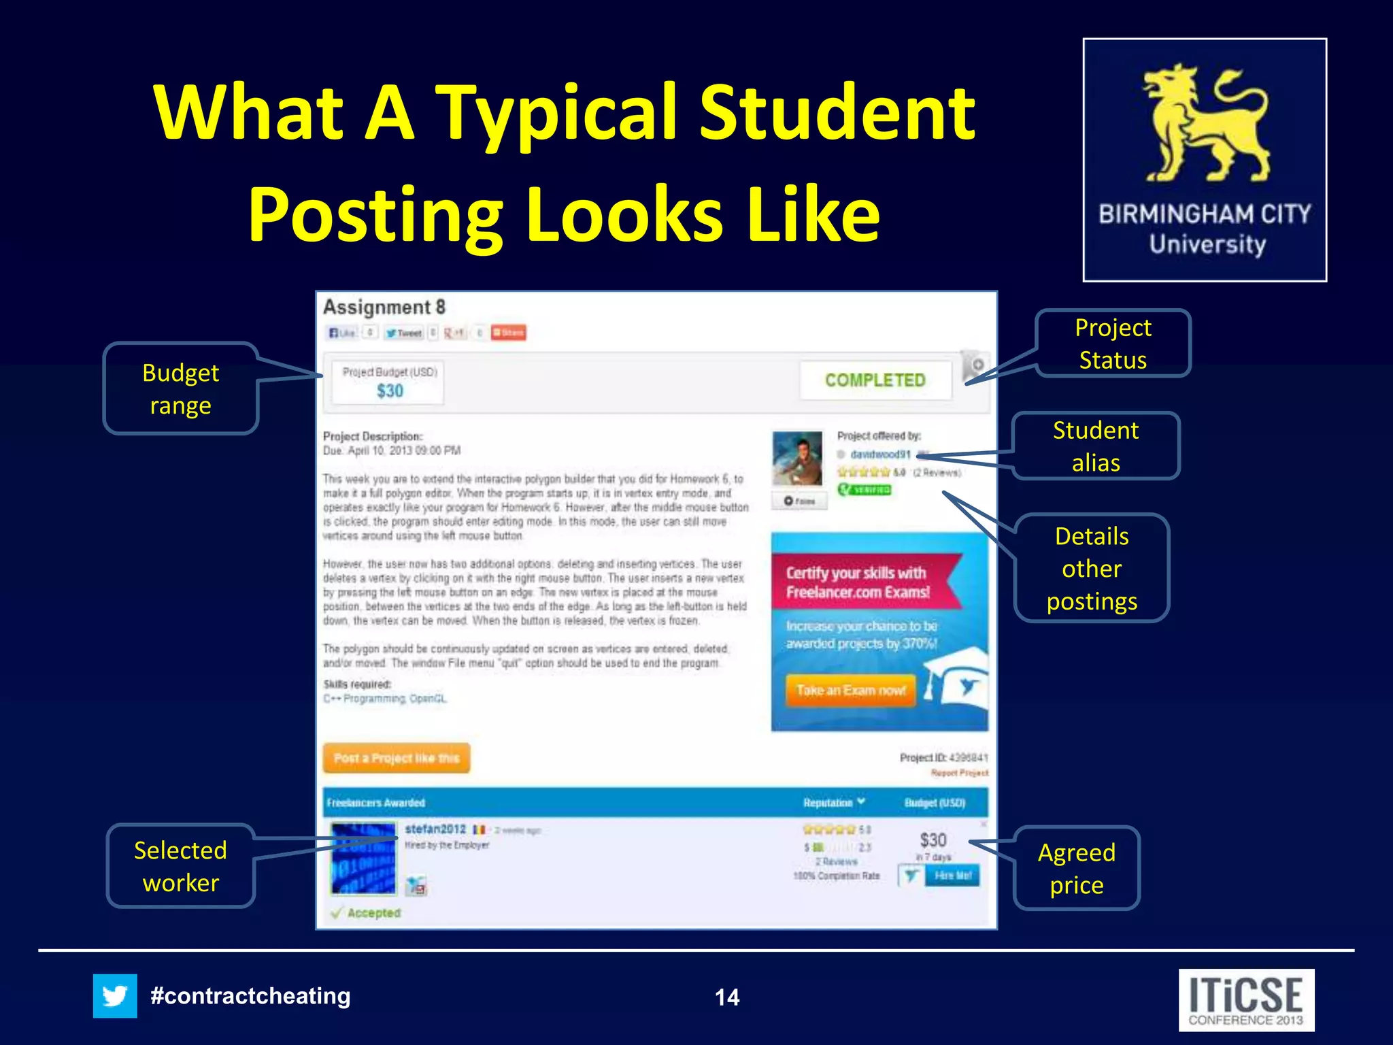Open the stefan2012 freelancer link
The width and height of the screenshot is (1393, 1045).
coord(435,829)
